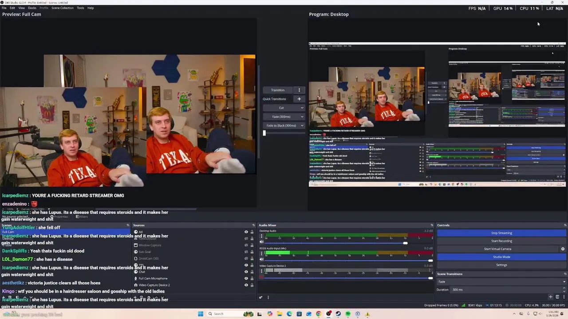Click Start Recording button

(x=501, y=241)
